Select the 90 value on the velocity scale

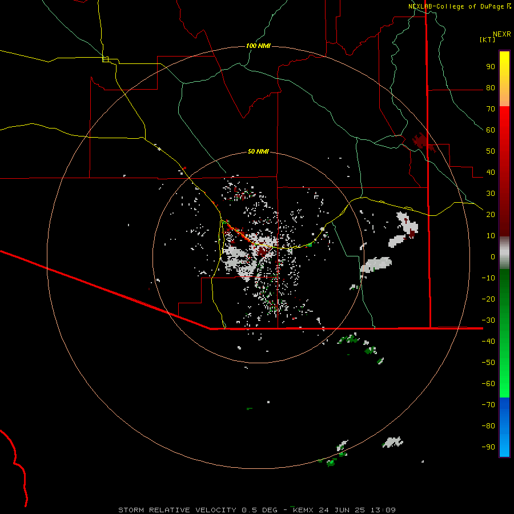tap(491, 67)
